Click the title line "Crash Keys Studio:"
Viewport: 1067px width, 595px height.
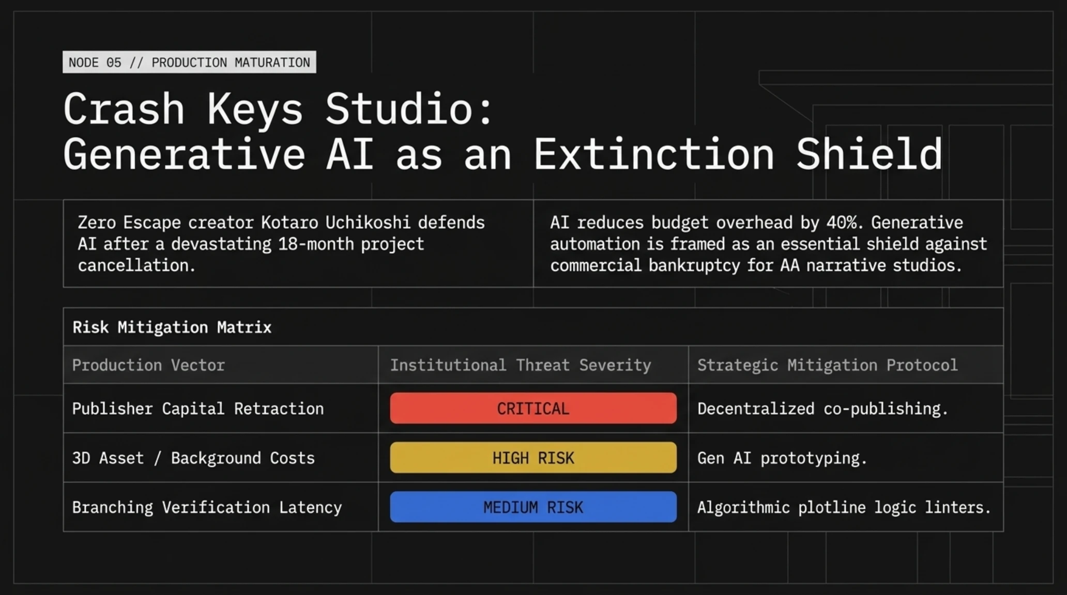tap(278, 109)
